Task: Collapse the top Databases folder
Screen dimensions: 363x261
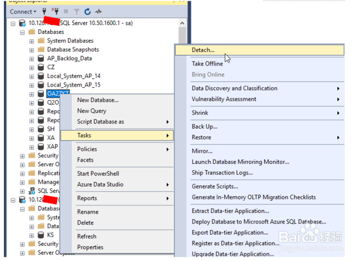Action: pos(22,32)
